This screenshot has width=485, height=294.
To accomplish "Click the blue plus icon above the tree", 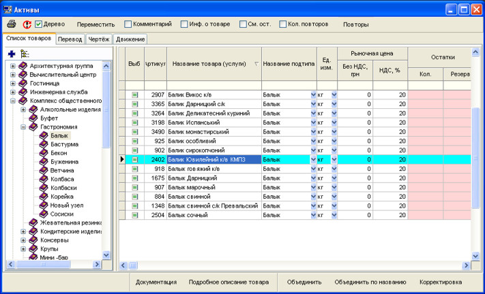I will (x=12, y=52).
